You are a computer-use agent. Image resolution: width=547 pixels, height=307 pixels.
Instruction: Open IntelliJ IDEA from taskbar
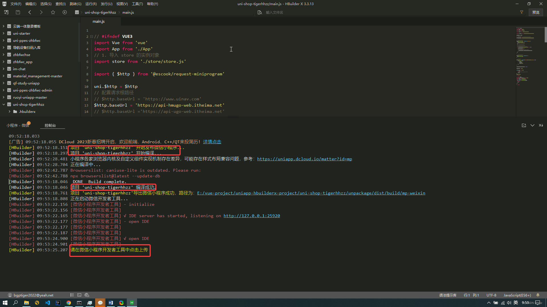tap(58, 303)
